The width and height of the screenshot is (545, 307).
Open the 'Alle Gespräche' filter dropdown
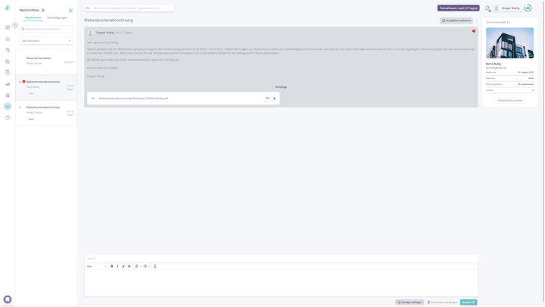tap(46, 41)
